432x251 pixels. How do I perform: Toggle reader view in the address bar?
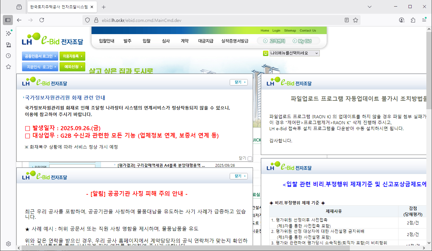coord(346,20)
